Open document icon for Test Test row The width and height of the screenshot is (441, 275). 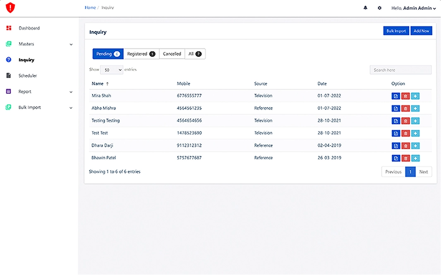[395, 134]
